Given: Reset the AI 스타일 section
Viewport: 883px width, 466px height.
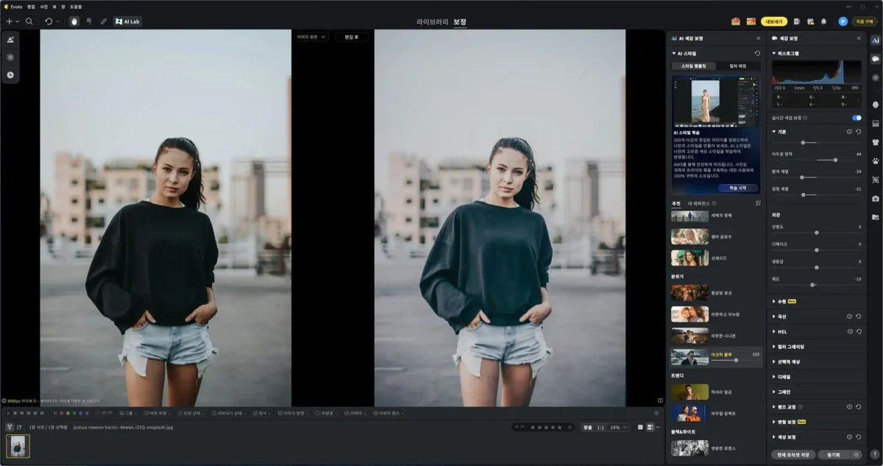Looking at the screenshot, I should pos(757,54).
